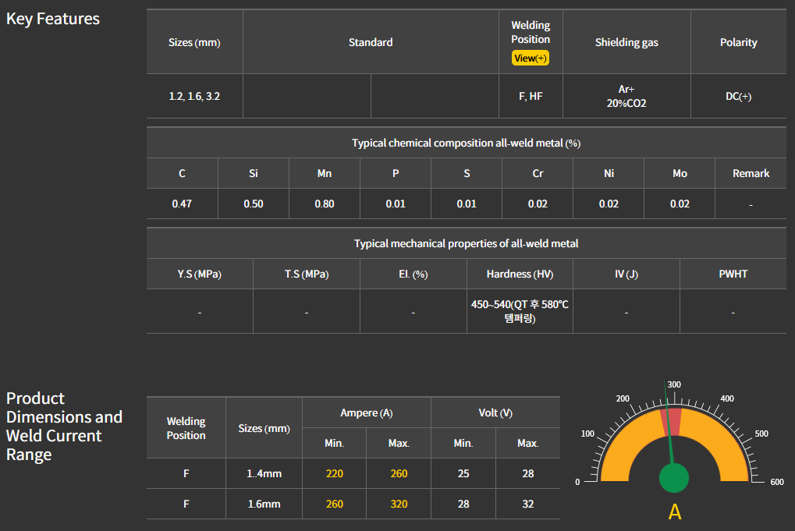Click the 320 maximum ampere value
The height and width of the screenshot is (531, 795).
coord(399,504)
